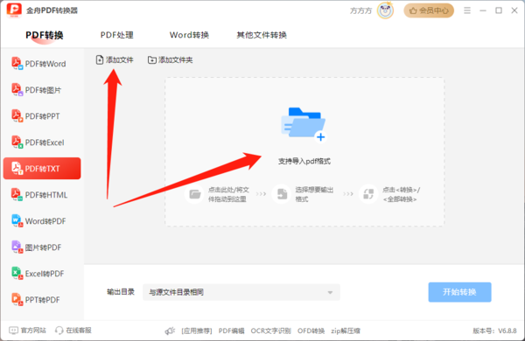Viewport: 525px width, 341px height.
Task: Click the 添加文件 button
Action: [115, 60]
